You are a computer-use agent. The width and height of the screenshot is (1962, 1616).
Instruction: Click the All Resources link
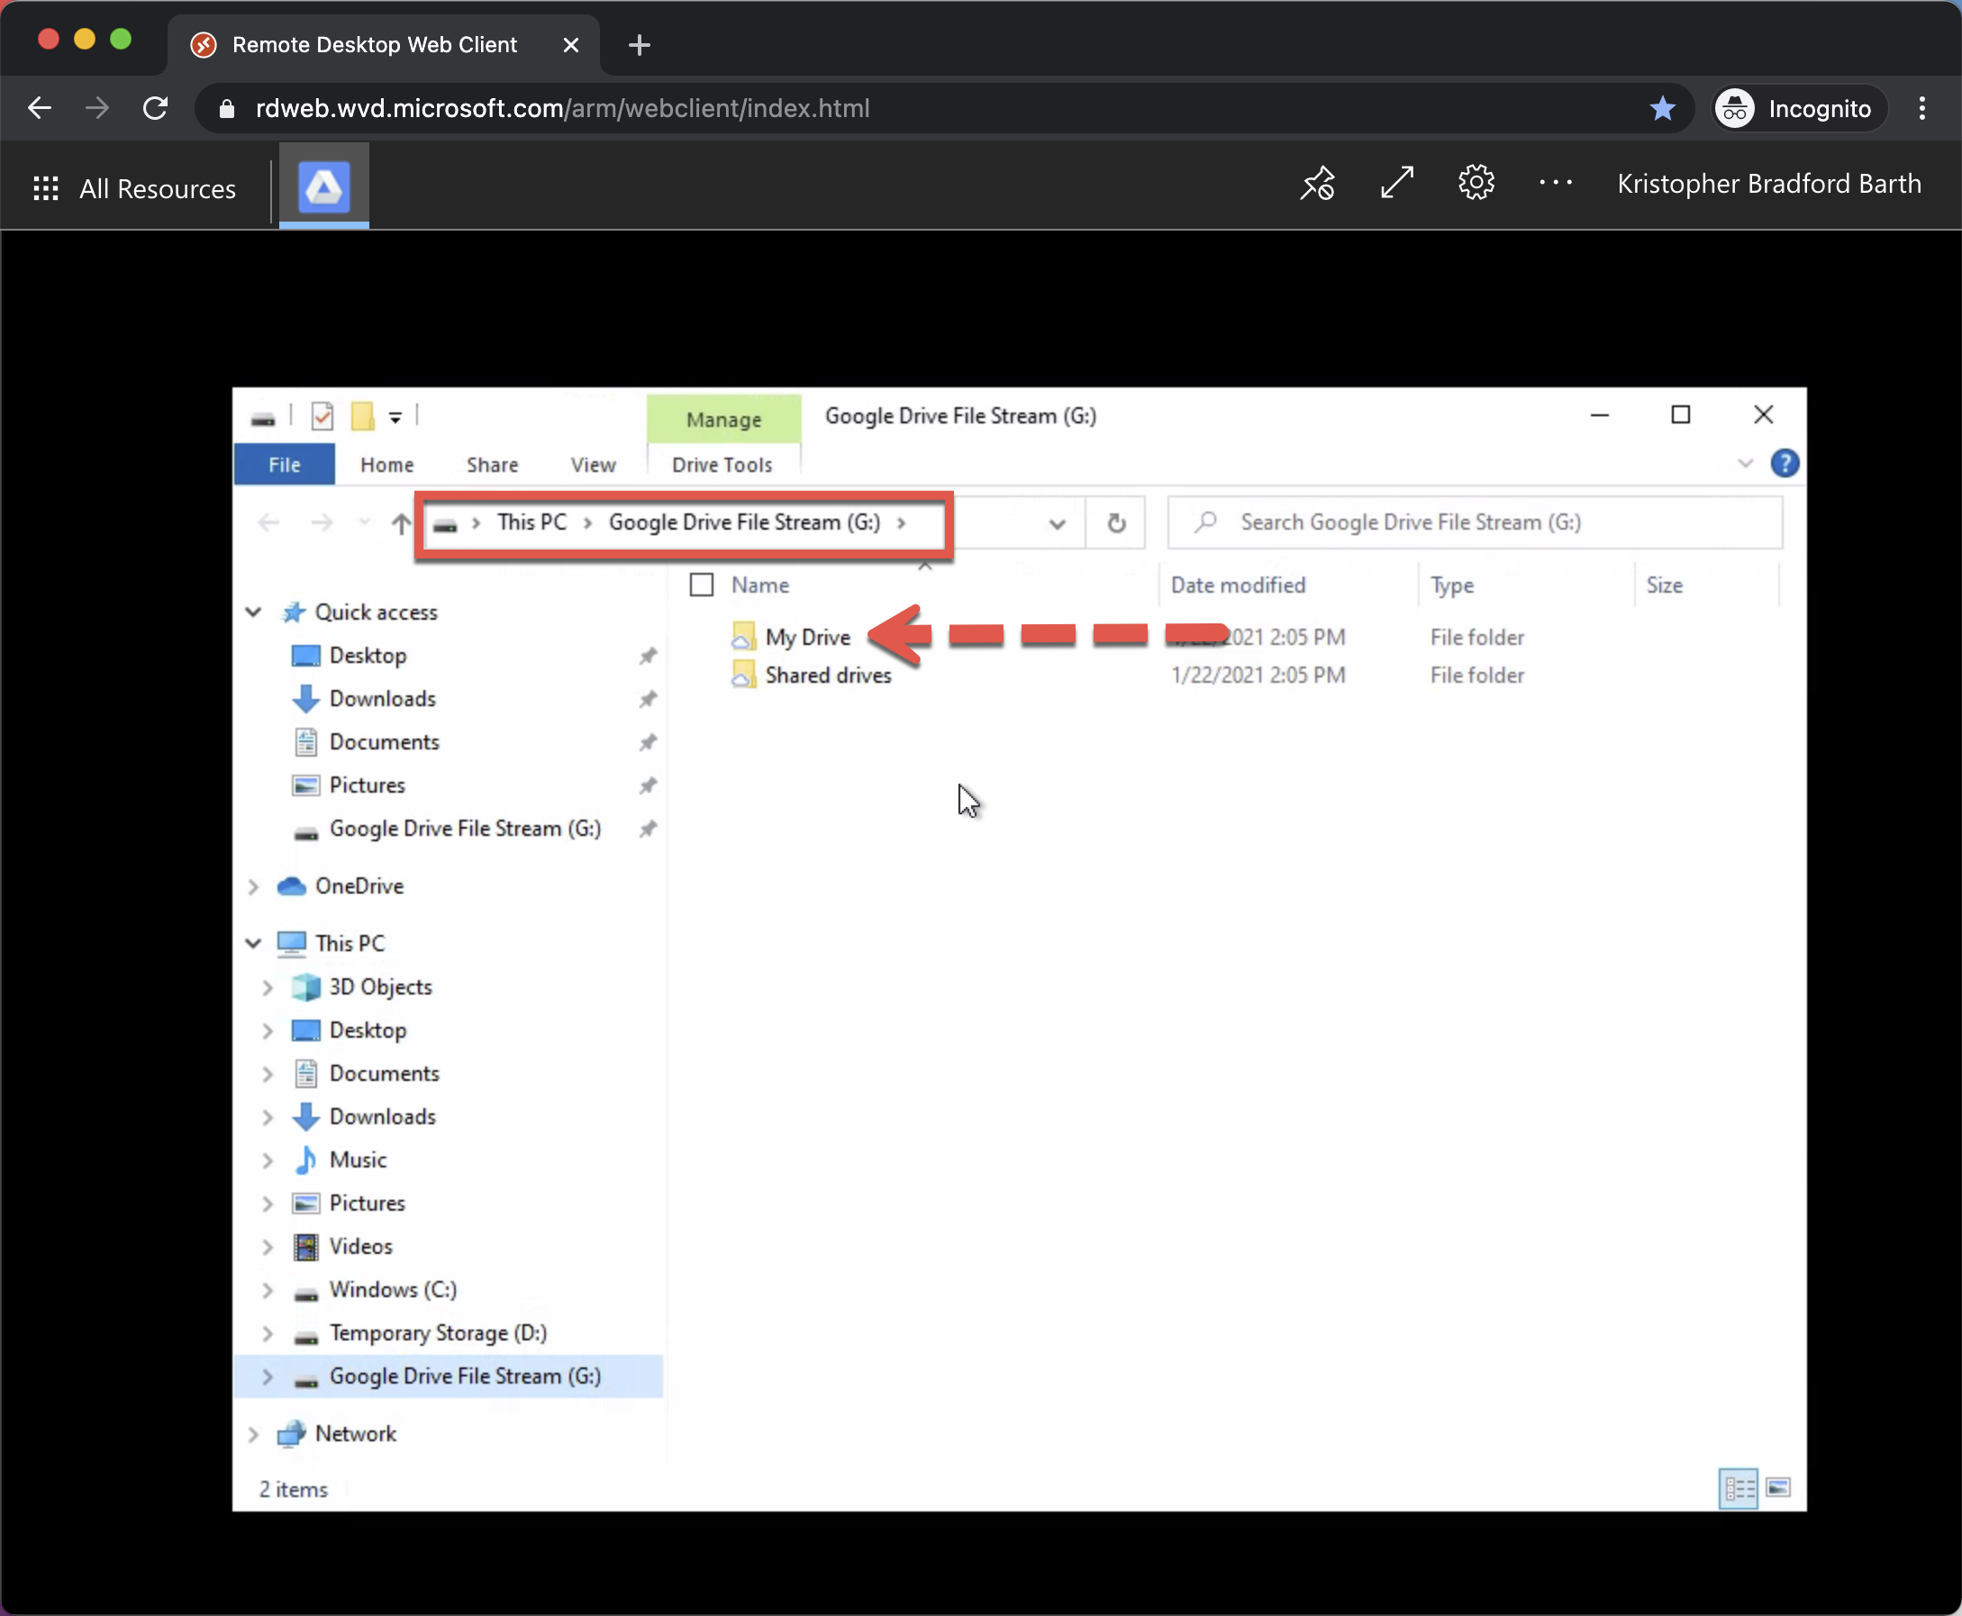click(x=158, y=188)
